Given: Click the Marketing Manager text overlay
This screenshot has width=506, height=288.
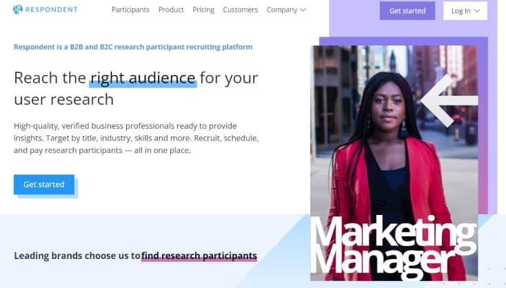Looking at the screenshot, I should pos(394,248).
